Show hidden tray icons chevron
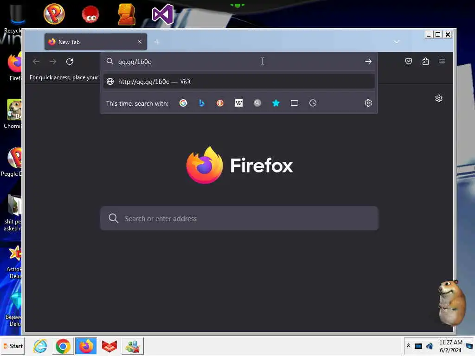The width and height of the screenshot is (475, 356). click(408, 346)
